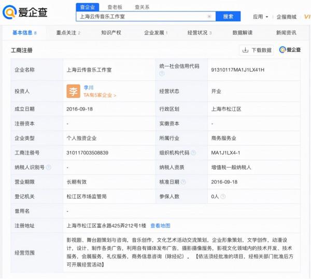Open the 基本信息 tab
Image resolution: width=311 pixels, height=279 pixels.
pos(24,33)
